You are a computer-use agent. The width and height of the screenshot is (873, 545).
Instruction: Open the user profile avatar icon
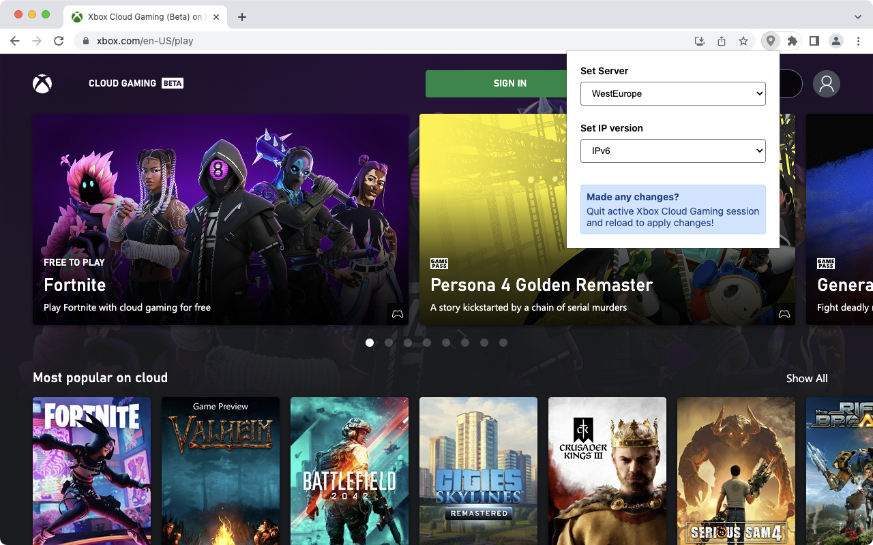(x=827, y=84)
